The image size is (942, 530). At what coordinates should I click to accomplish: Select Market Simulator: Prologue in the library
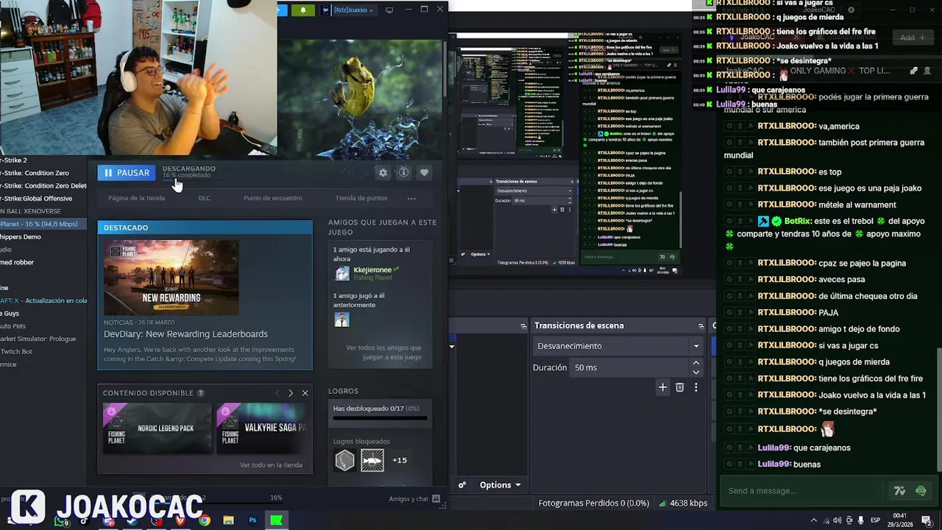click(x=38, y=339)
